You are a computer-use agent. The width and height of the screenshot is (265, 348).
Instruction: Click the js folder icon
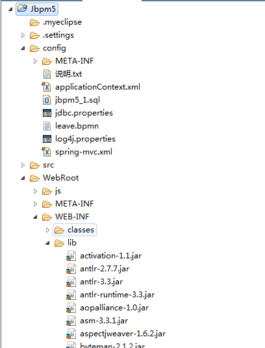coord(47,191)
